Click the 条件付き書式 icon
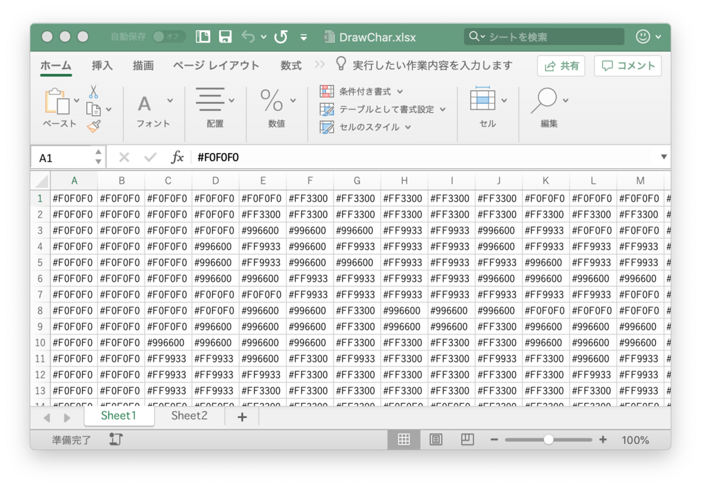This screenshot has width=701, height=487. click(327, 92)
